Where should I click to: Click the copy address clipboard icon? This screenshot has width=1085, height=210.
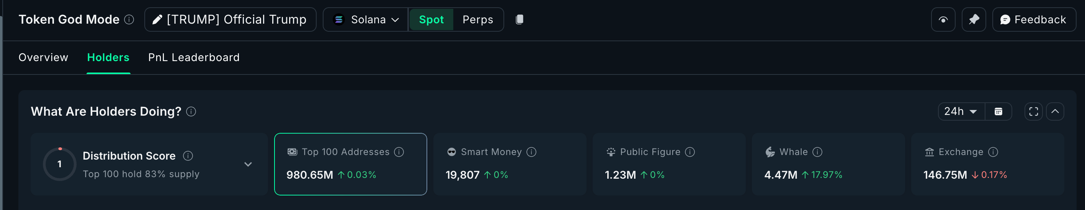point(519,19)
